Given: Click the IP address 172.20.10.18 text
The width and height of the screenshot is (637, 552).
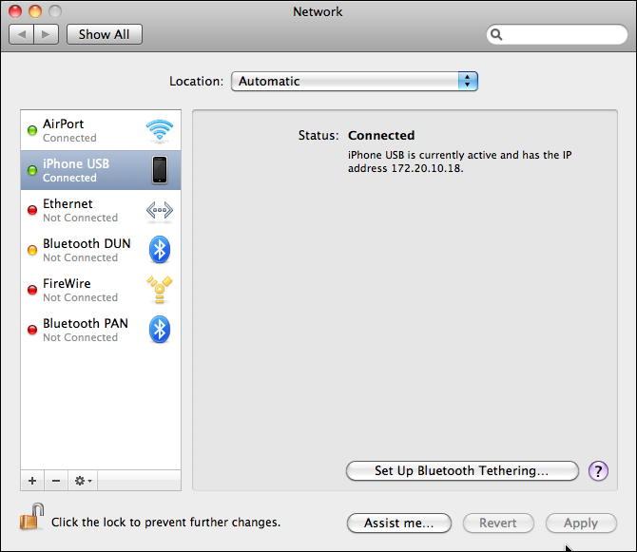Looking at the screenshot, I should click(x=426, y=168).
